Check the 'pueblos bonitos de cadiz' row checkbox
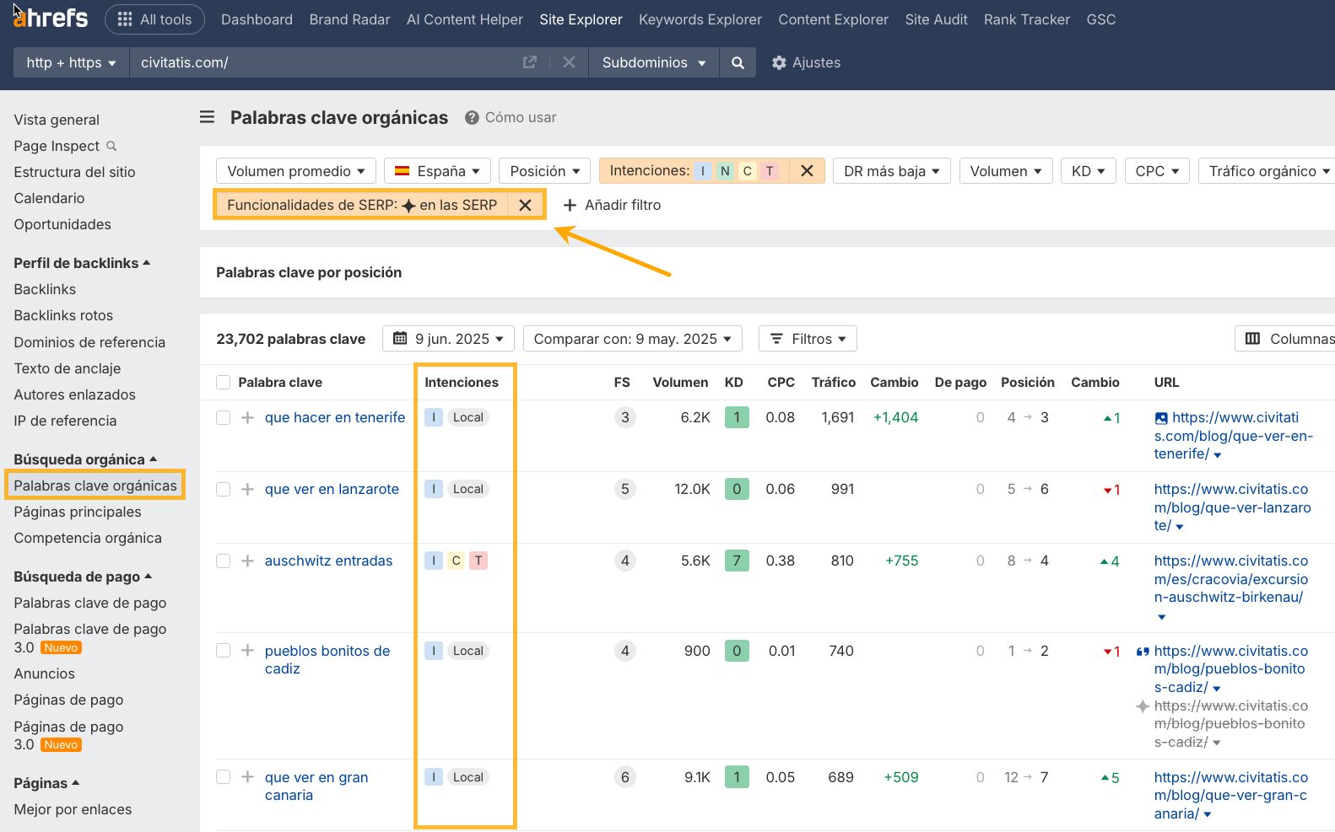 click(223, 651)
